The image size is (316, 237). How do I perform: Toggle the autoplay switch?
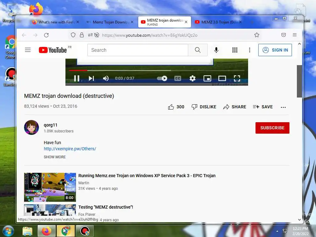(x=162, y=78)
